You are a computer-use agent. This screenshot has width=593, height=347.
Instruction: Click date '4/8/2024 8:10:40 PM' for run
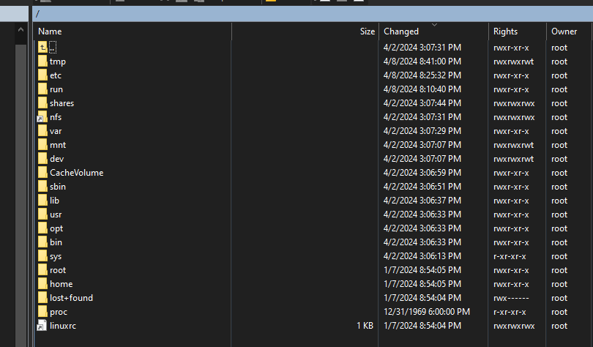[422, 89]
